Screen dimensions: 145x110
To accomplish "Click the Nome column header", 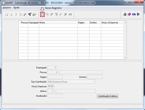I will click(42, 23).
